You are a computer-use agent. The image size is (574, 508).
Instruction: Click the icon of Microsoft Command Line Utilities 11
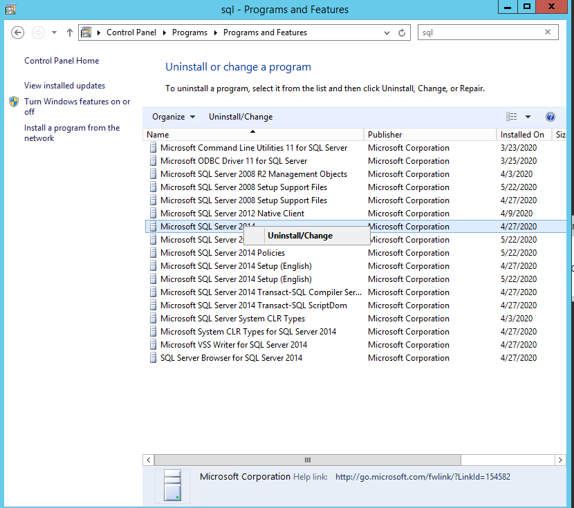click(153, 148)
